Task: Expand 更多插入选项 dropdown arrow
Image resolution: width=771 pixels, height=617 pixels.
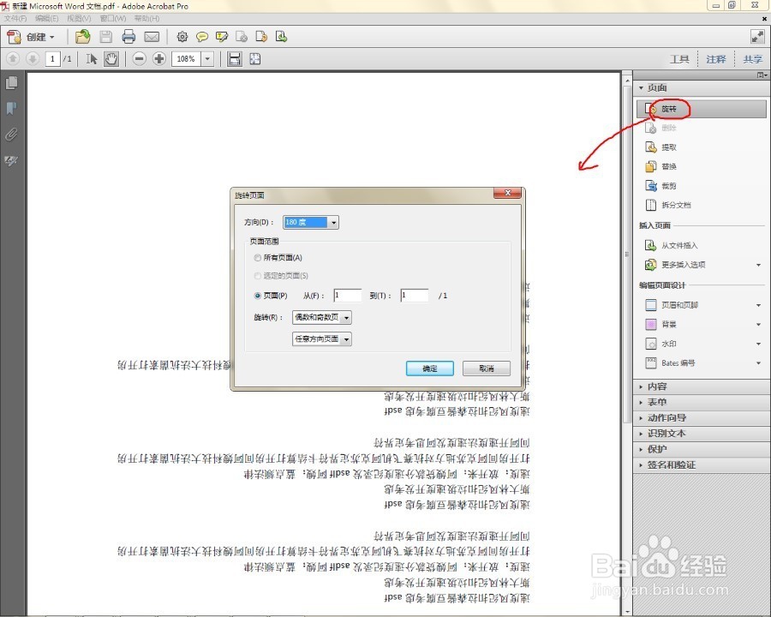Action: point(759,265)
